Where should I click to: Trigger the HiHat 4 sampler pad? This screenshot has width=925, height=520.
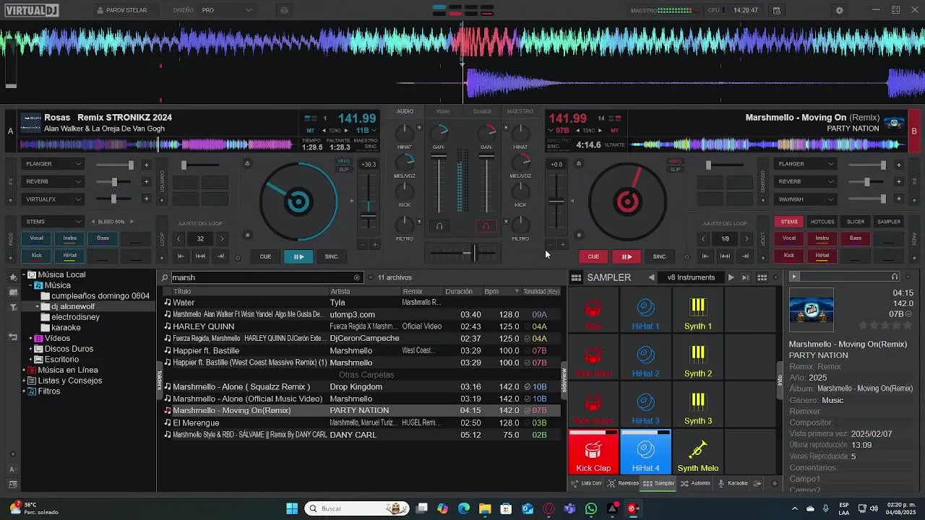[645, 453]
